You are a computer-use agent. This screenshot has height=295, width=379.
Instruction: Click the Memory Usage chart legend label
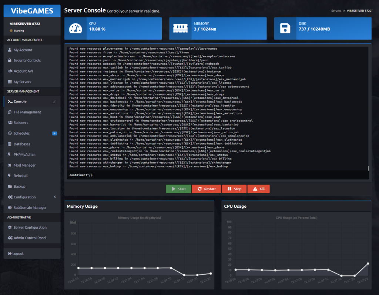(140, 218)
